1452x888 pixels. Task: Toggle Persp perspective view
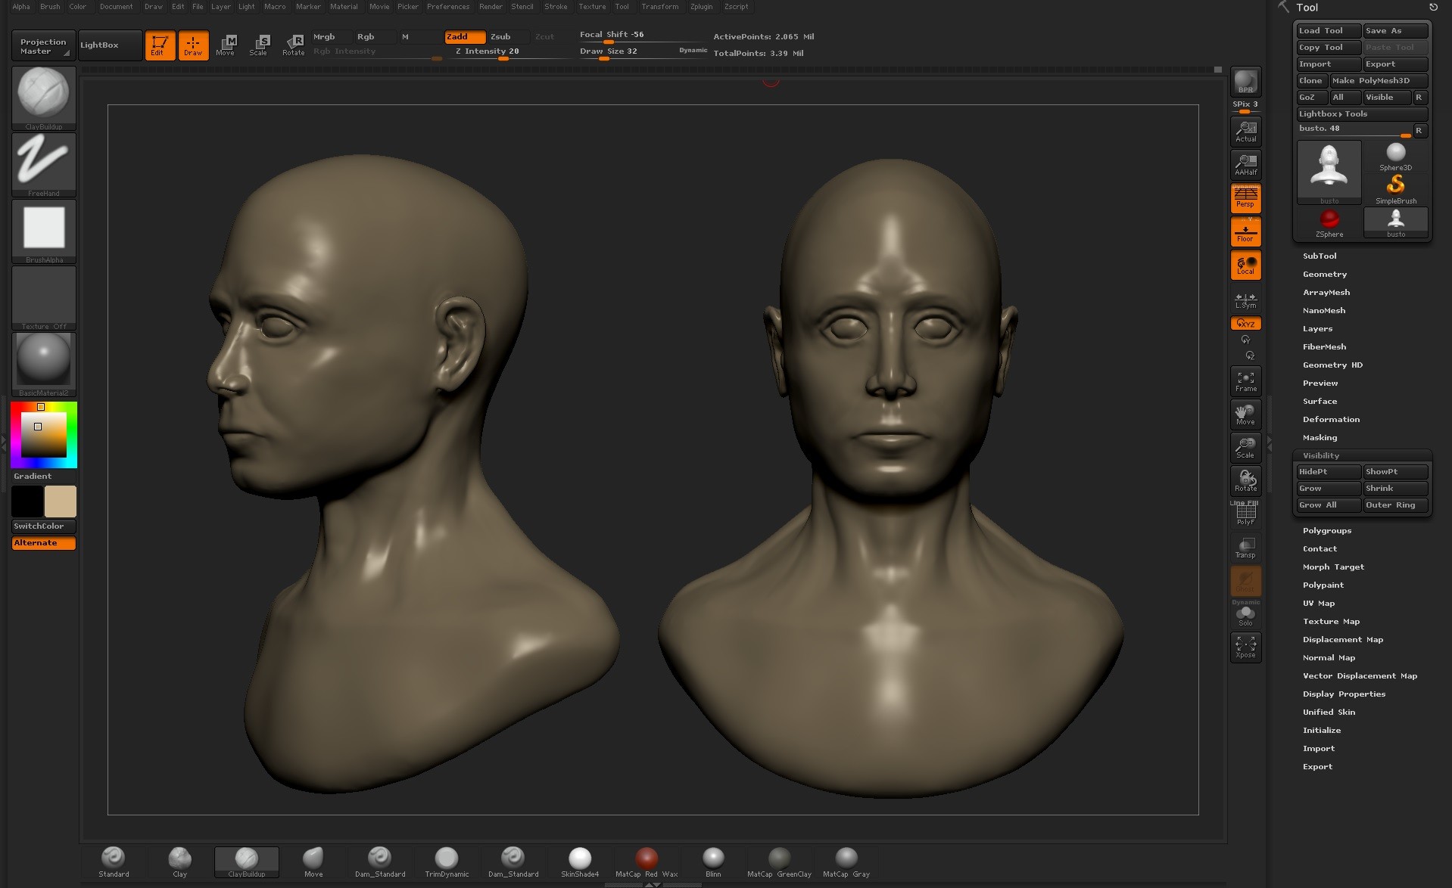click(1245, 198)
